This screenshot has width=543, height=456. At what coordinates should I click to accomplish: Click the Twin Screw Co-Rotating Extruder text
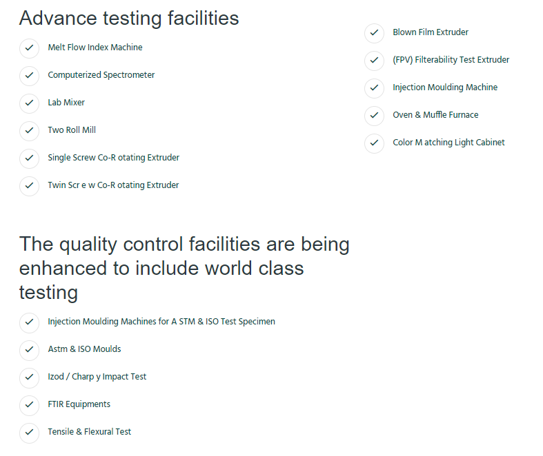(x=113, y=185)
